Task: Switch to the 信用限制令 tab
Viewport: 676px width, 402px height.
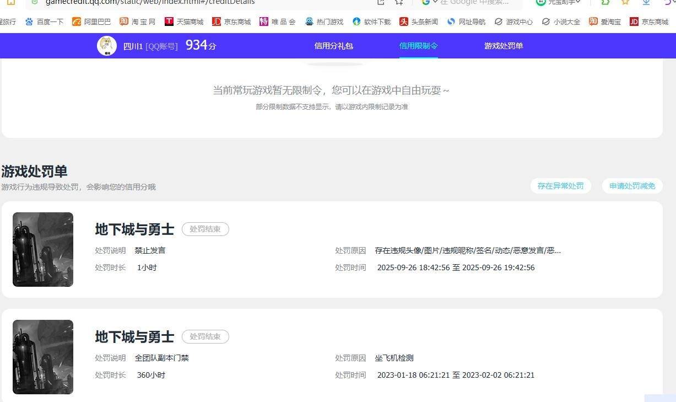Action: coord(419,46)
